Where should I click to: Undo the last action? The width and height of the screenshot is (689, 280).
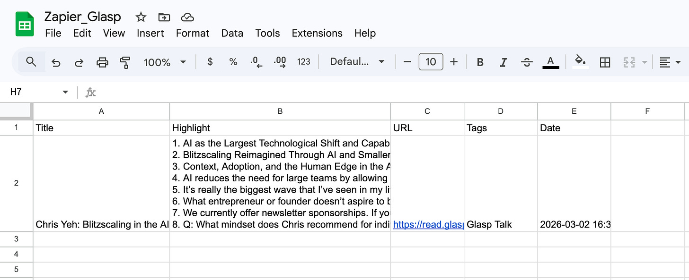56,62
